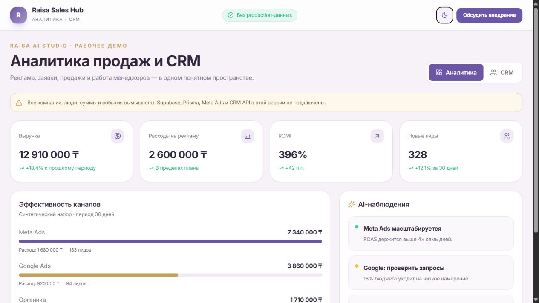Click the RAISA AI STUDIO · РАБОЧЕЕ ДЕМО label

coord(69,46)
